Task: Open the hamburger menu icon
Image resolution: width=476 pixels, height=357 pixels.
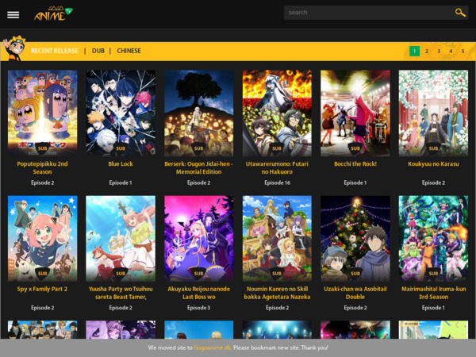Action: pyautogui.click(x=13, y=14)
